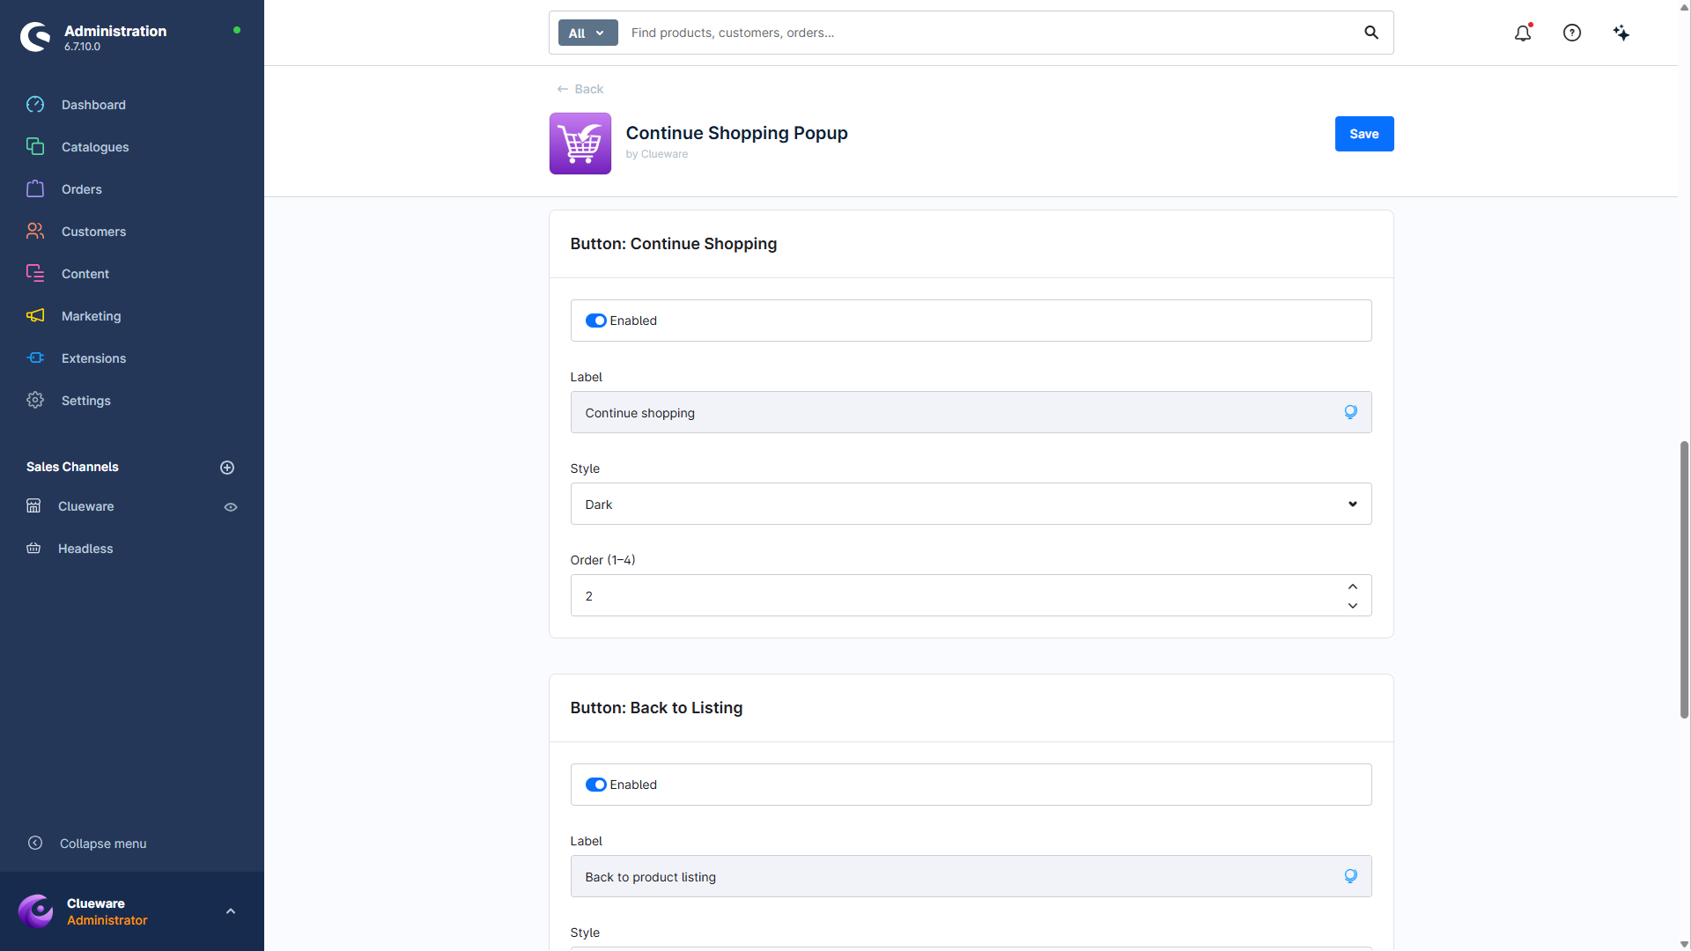
Task: Open the help center icon
Action: (1572, 33)
